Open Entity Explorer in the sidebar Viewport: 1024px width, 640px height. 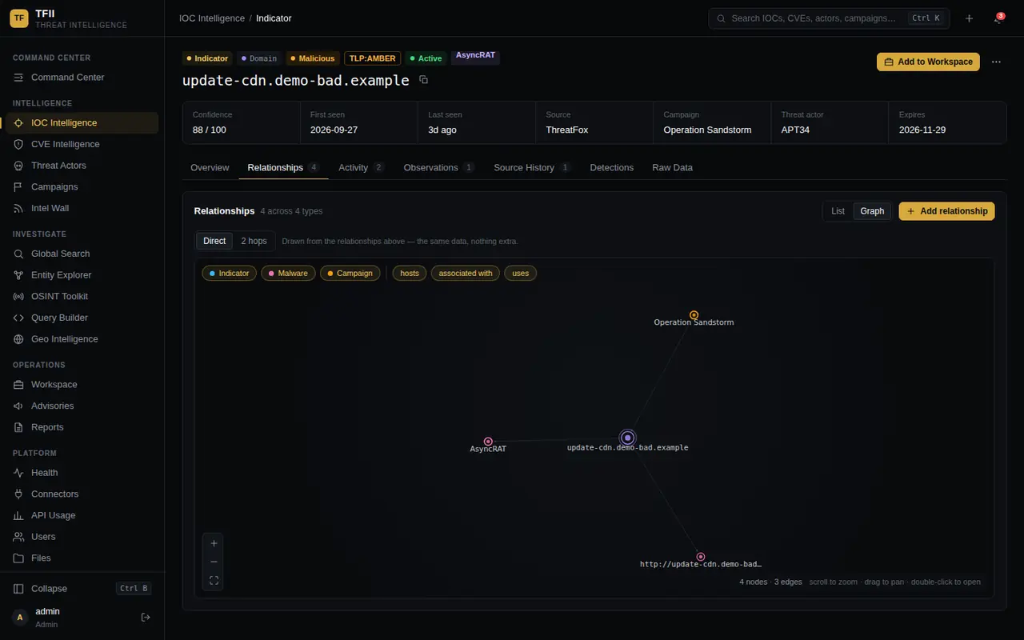tap(82, 275)
